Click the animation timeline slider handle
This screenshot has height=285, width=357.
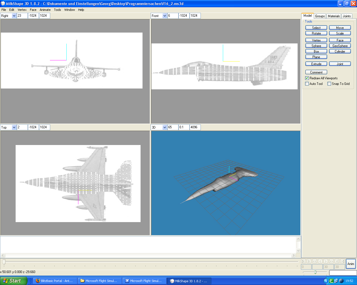[x=4, y=262]
